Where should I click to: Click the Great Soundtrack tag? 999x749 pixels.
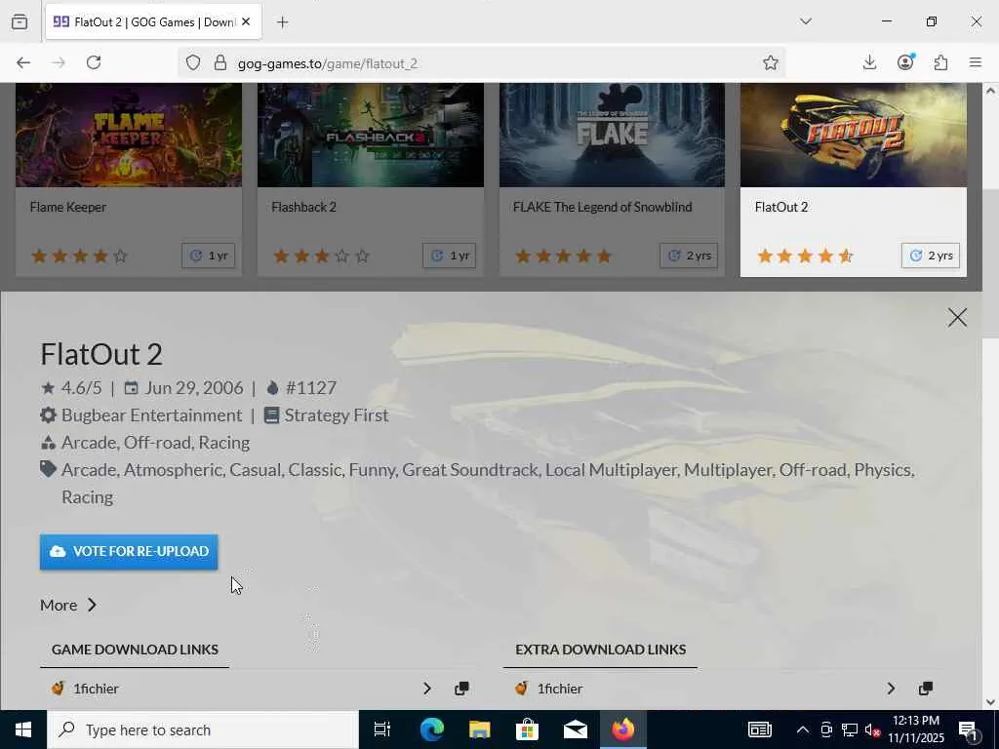pyautogui.click(x=469, y=470)
